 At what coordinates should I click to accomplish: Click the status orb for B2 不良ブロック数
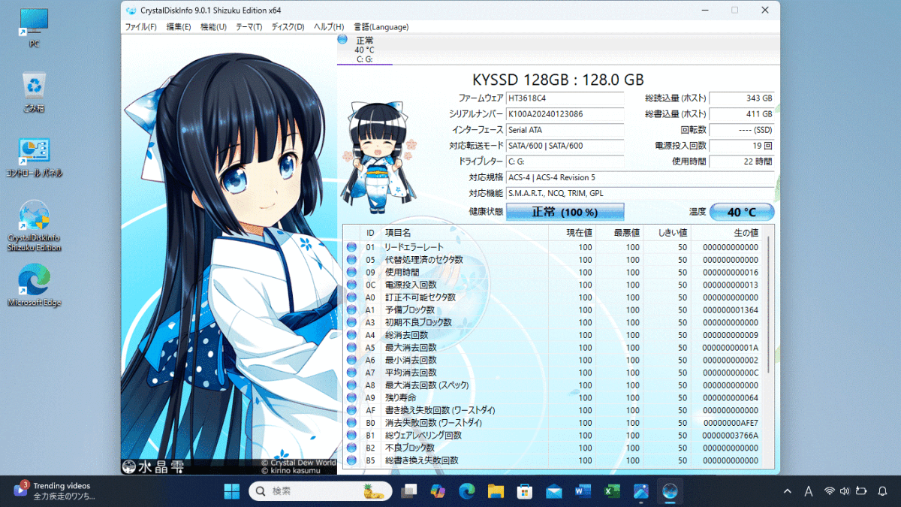click(x=351, y=448)
